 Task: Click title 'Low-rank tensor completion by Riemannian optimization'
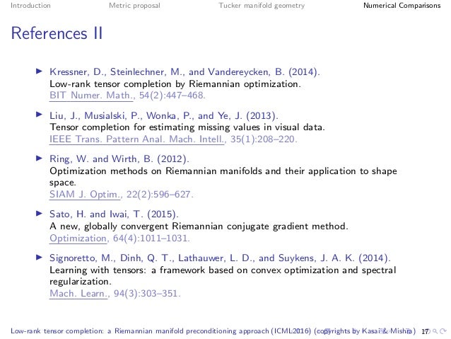[175, 84]
